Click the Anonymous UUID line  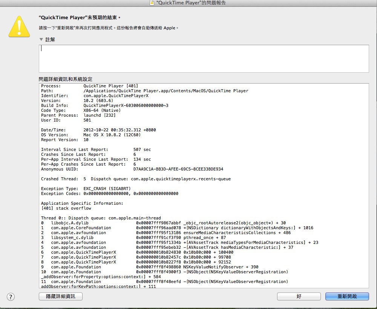pos(132,169)
